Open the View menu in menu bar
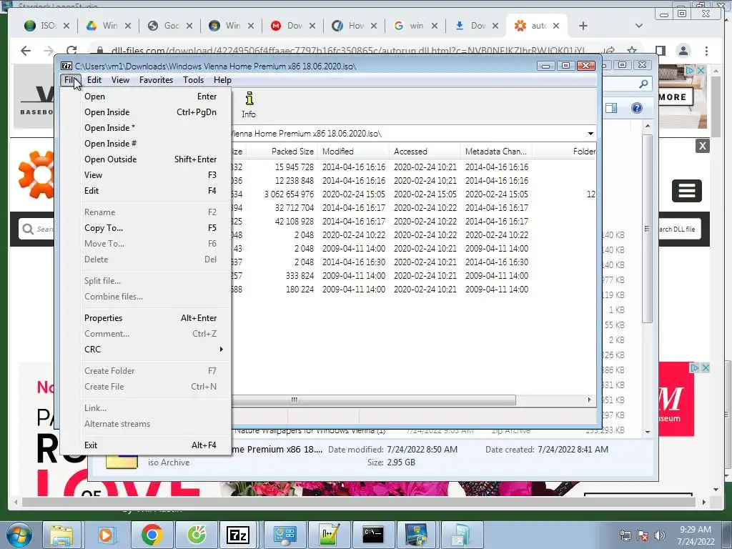Image resolution: width=732 pixels, height=549 pixels. point(120,80)
